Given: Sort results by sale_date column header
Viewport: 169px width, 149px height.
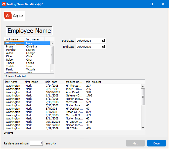Looking at the screenshot, I should (54, 82).
